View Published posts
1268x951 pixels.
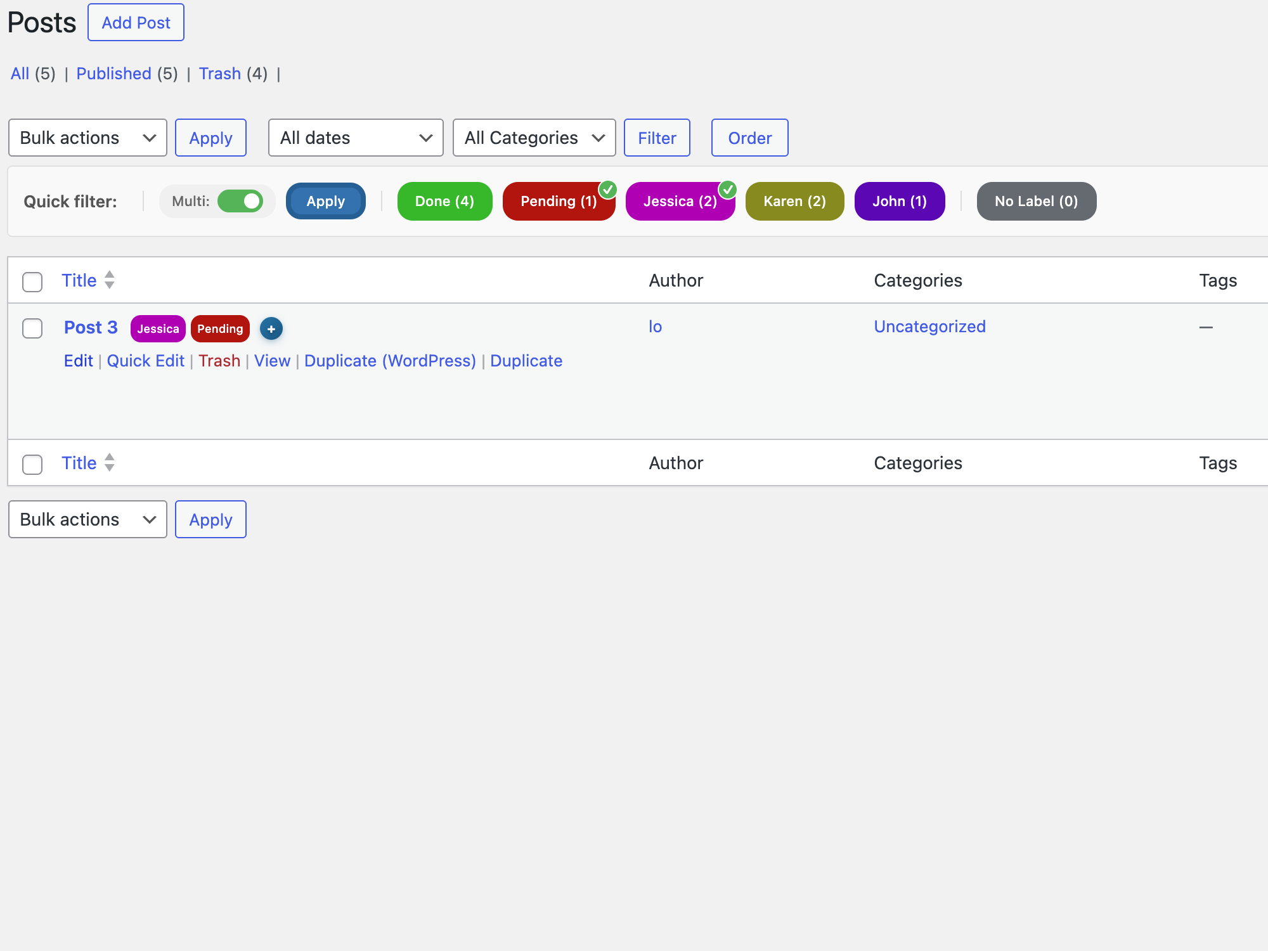pyautogui.click(x=113, y=74)
